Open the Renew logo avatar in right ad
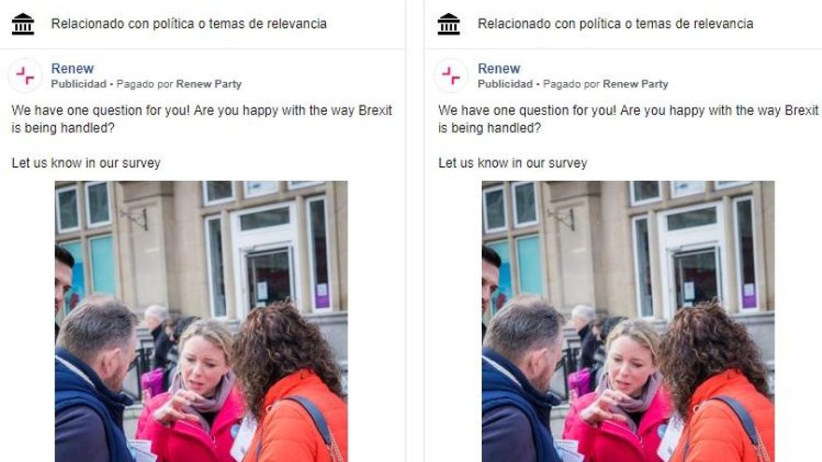The image size is (822, 462). click(x=451, y=76)
